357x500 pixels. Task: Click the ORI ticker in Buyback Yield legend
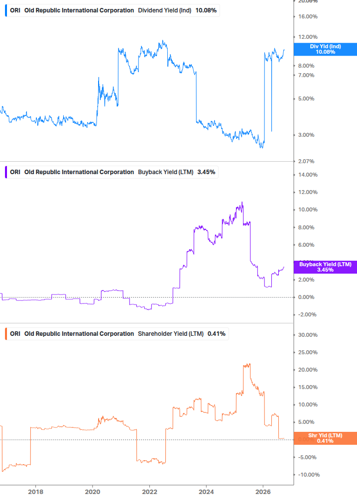[15, 172]
